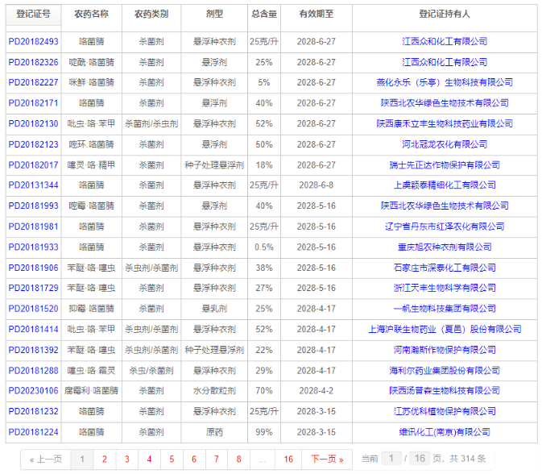
Task: Click the 上一页 previous page button
Action: pyautogui.click(x=46, y=459)
